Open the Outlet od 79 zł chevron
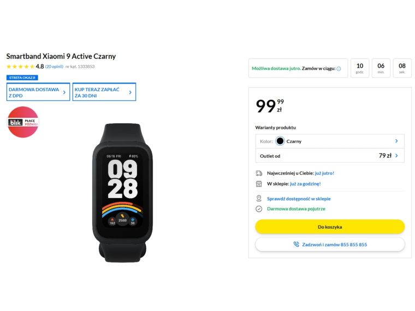 [x=396, y=155]
